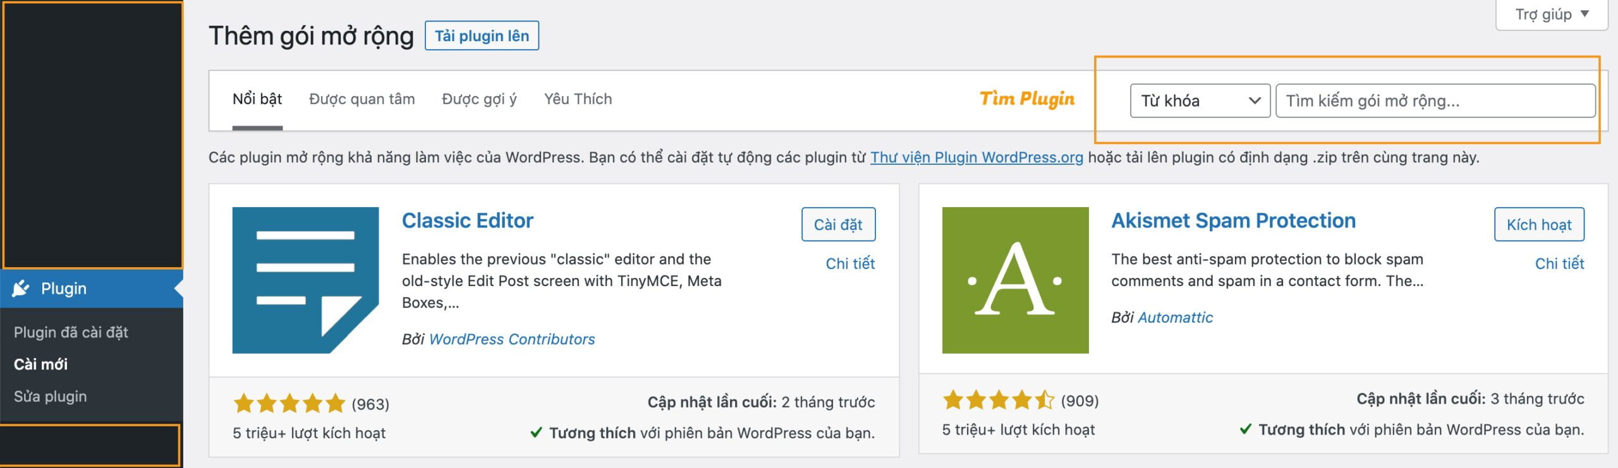Open the Được gợi ý tab
Screen dimensions: 1618x468
tap(479, 99)
